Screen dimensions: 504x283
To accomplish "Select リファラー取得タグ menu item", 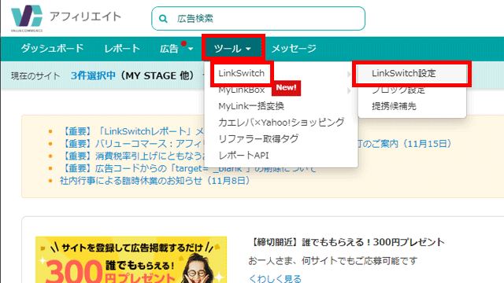I will pyautogui.click(x=258, y=139).
